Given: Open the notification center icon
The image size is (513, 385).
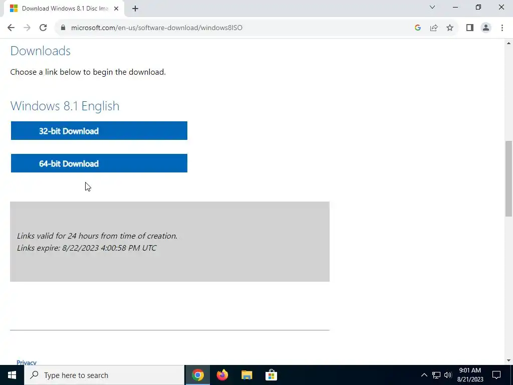Looking at the screenshot, I should pyautogui.click(x=496, y=375).
